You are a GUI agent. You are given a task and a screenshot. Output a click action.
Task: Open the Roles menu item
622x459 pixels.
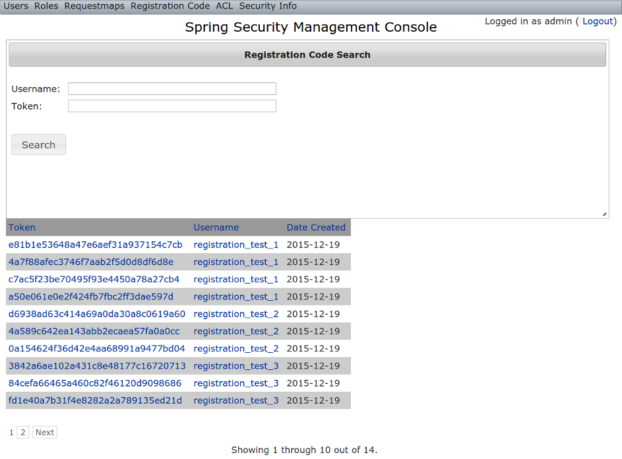(x=46, y=6)
